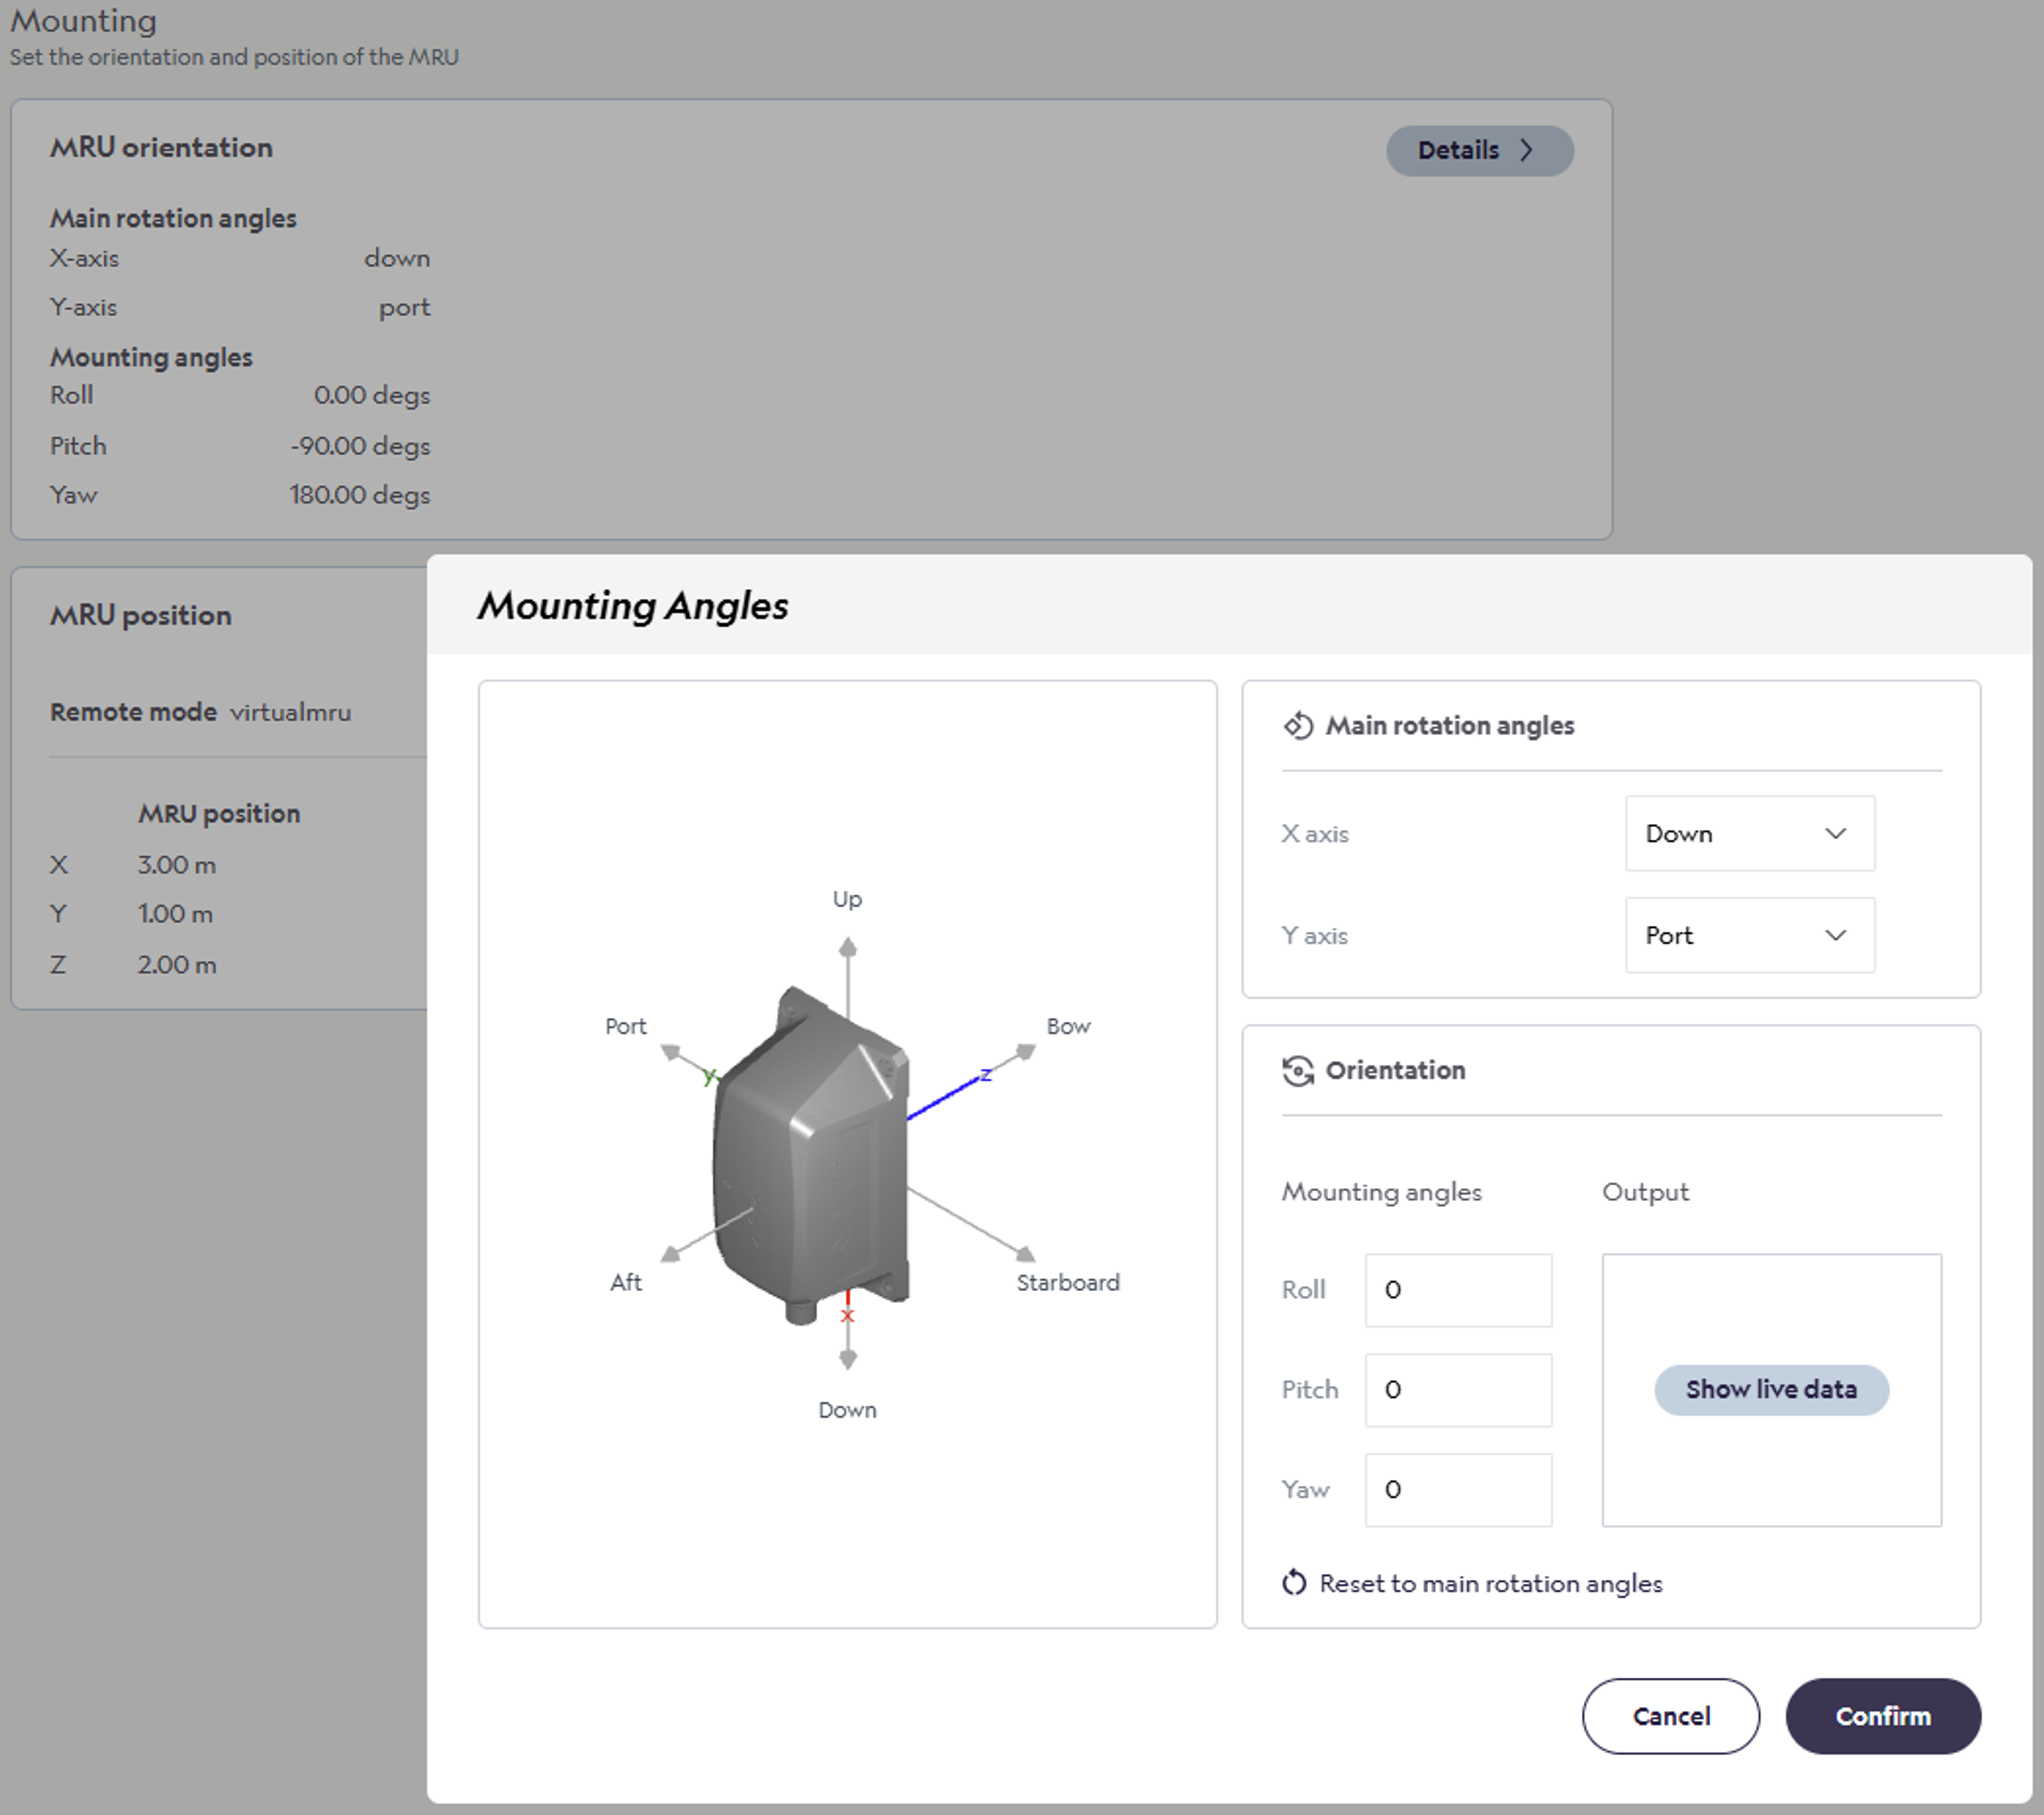
Task: Click the red x axis marker
Action: (x=847, y=1315)
